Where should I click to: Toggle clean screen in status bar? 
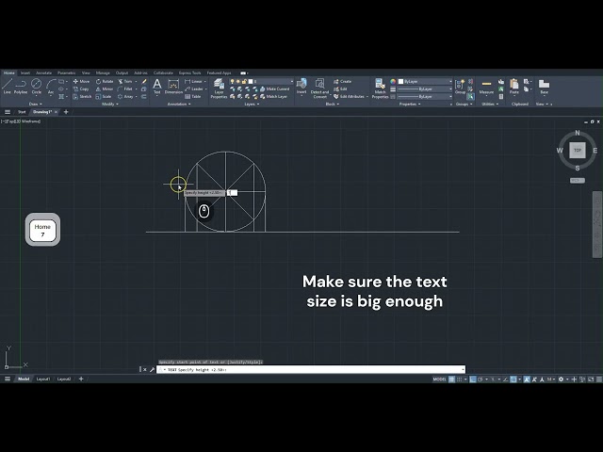click(x=591, y=379)
